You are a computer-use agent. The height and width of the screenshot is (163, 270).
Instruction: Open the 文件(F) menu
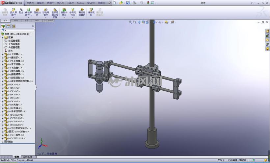coord(30,3)
